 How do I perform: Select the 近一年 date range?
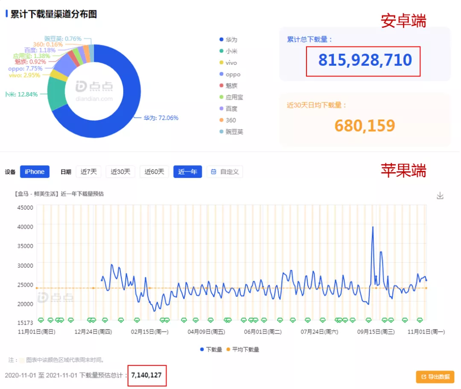point(187,172)
